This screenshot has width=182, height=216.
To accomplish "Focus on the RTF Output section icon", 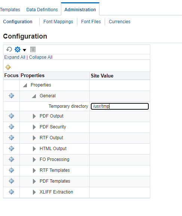I will (x=12, y=137).
